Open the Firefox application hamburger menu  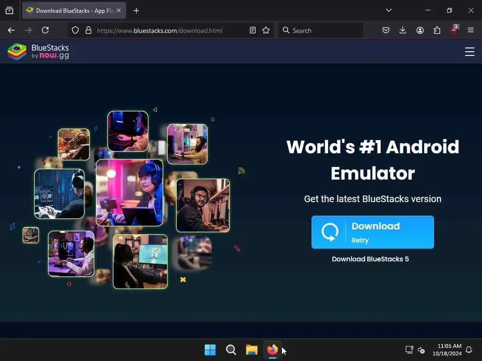471,30
